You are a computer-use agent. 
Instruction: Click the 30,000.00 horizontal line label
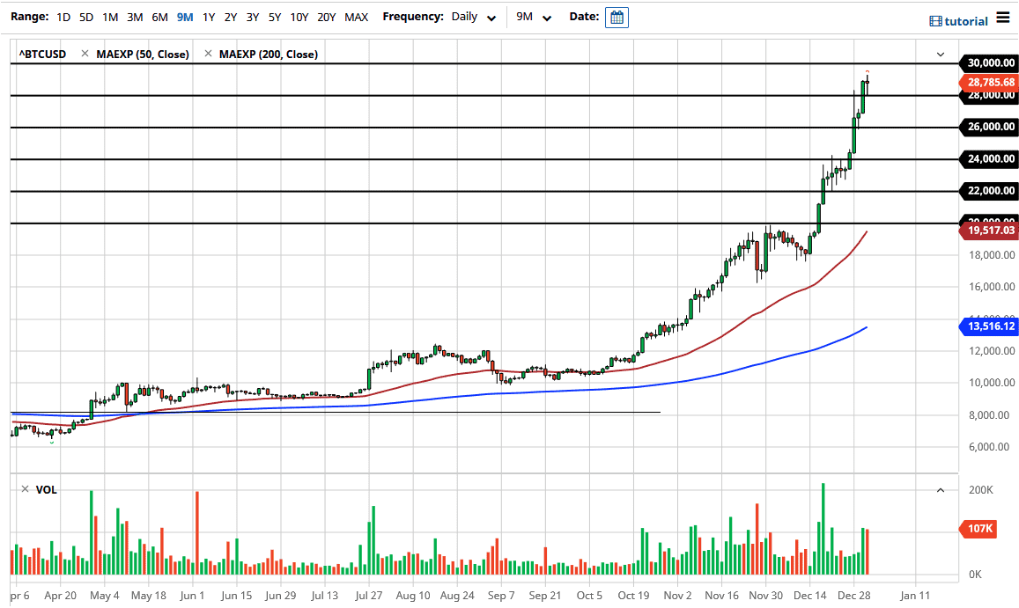pyautogui.click(x=988, y=63)
